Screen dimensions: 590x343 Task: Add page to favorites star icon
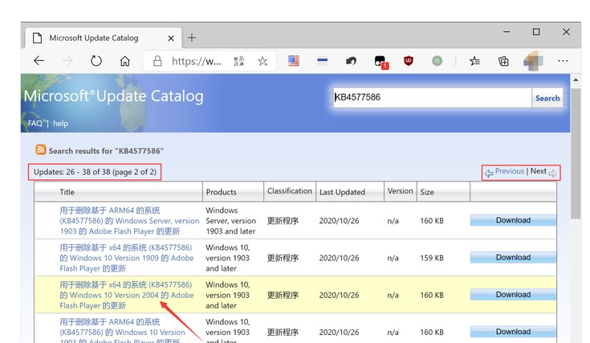[x=262, y=60]
